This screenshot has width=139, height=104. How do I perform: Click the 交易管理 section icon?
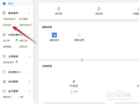4,56
